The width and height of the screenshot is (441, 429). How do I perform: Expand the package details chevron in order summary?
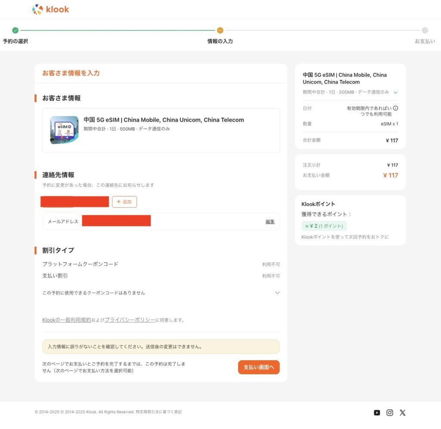coord(395,93)
